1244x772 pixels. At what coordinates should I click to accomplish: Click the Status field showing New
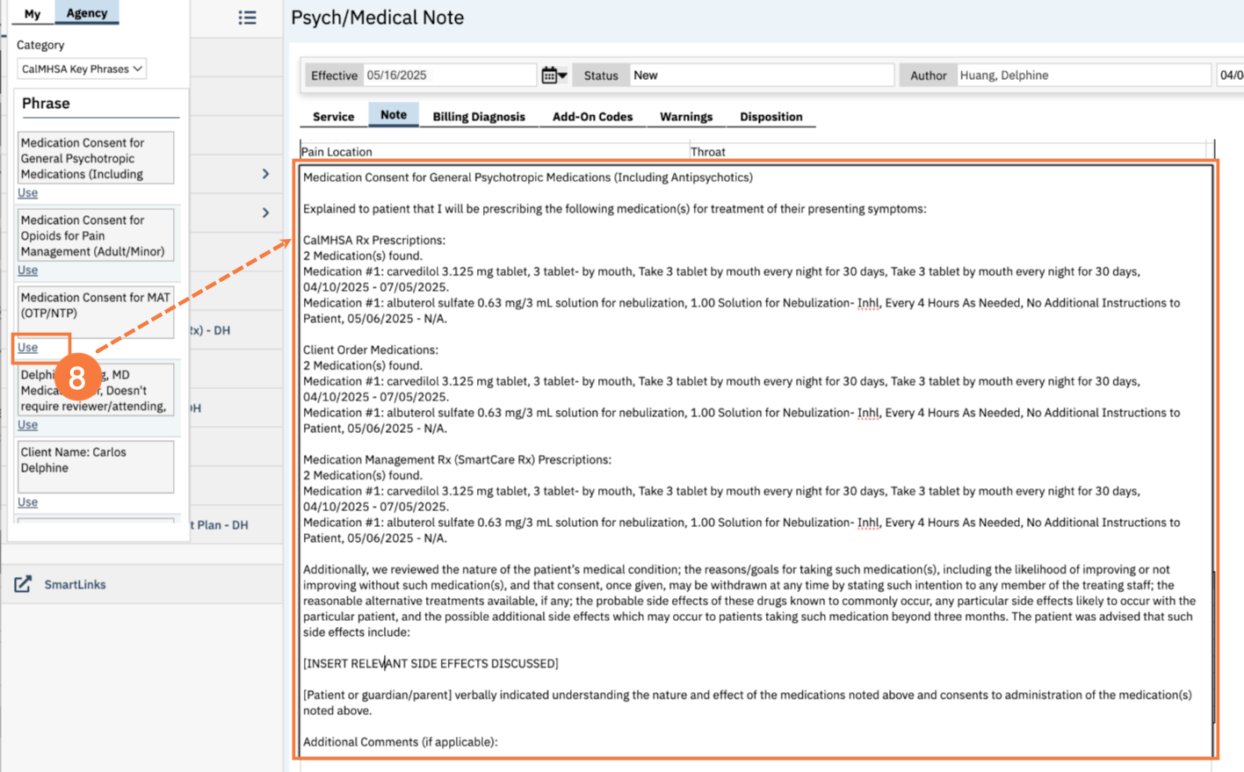[762, 76]
